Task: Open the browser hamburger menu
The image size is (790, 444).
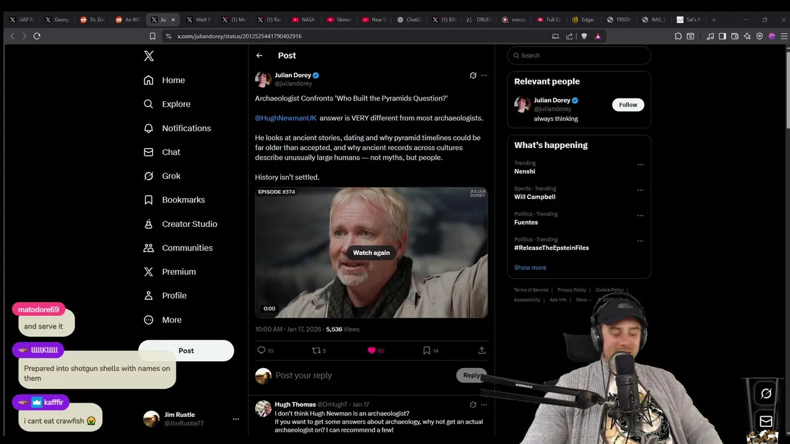Action: 784,36
